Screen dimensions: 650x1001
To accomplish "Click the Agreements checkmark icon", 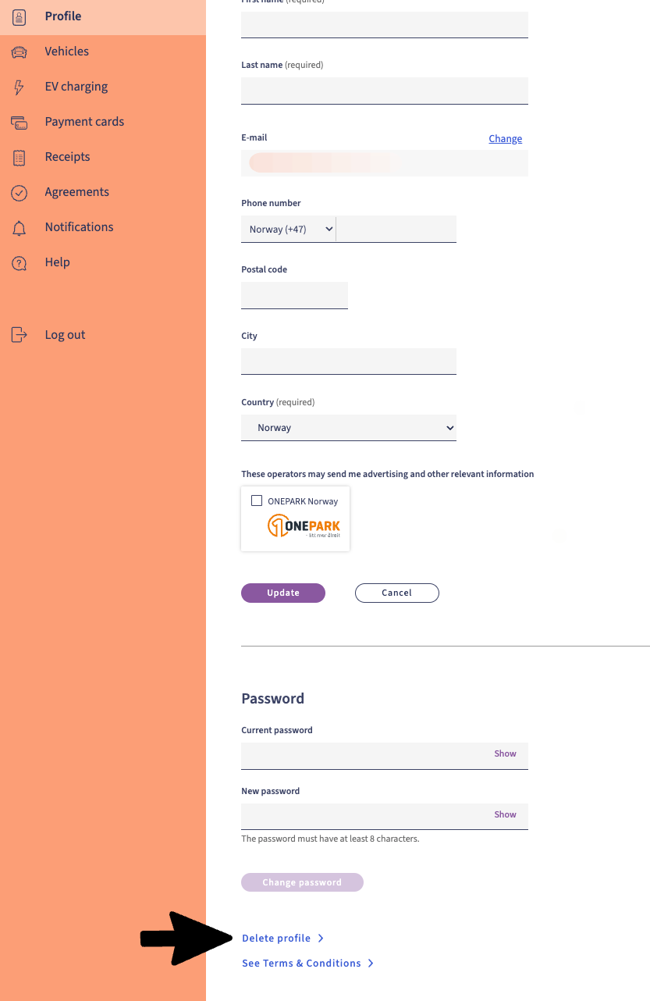I will tap(20, 192).
